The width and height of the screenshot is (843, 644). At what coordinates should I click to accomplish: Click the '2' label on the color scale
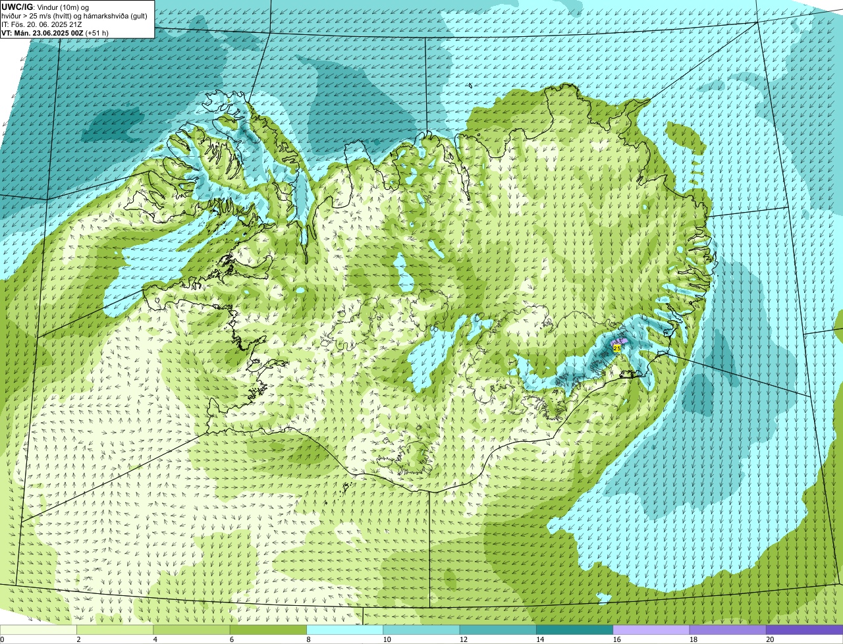[x=79, y=639]
